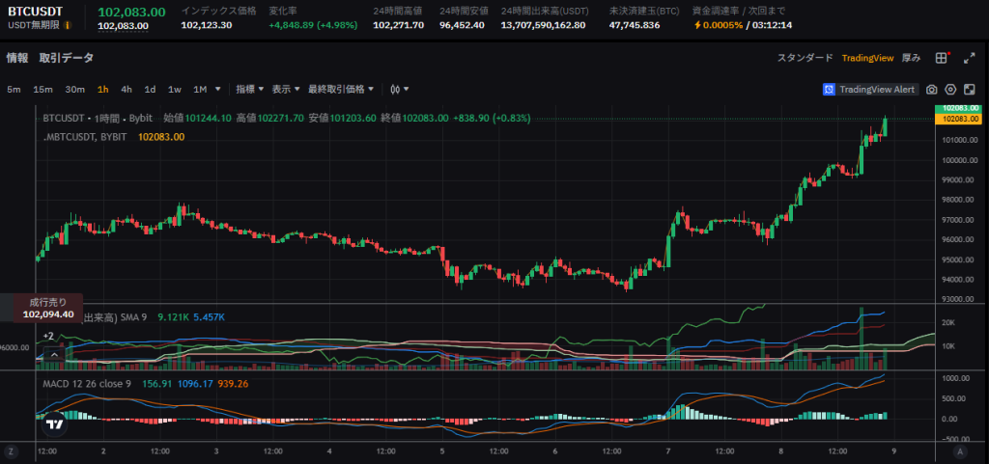Click the TradingView logo on the chart

tap(55, 423)
